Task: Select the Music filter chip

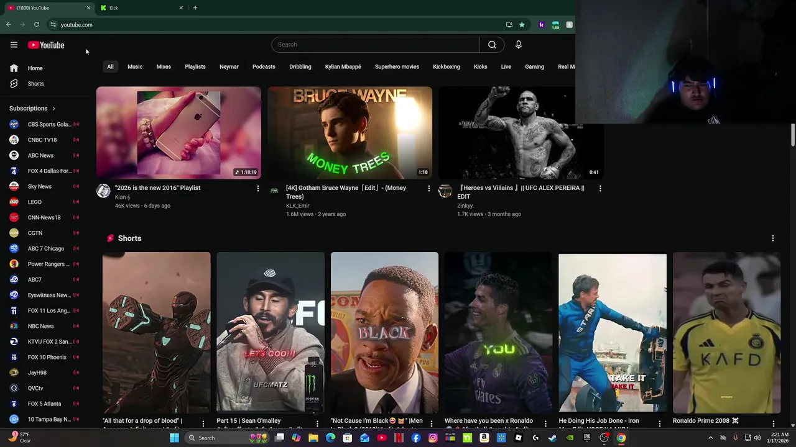Action: (x=135, y=67)
